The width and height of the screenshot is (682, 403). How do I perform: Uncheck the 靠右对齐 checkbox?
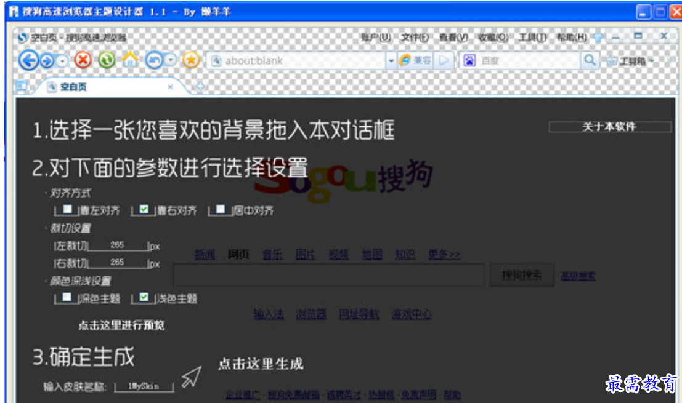tap(144, 209)
